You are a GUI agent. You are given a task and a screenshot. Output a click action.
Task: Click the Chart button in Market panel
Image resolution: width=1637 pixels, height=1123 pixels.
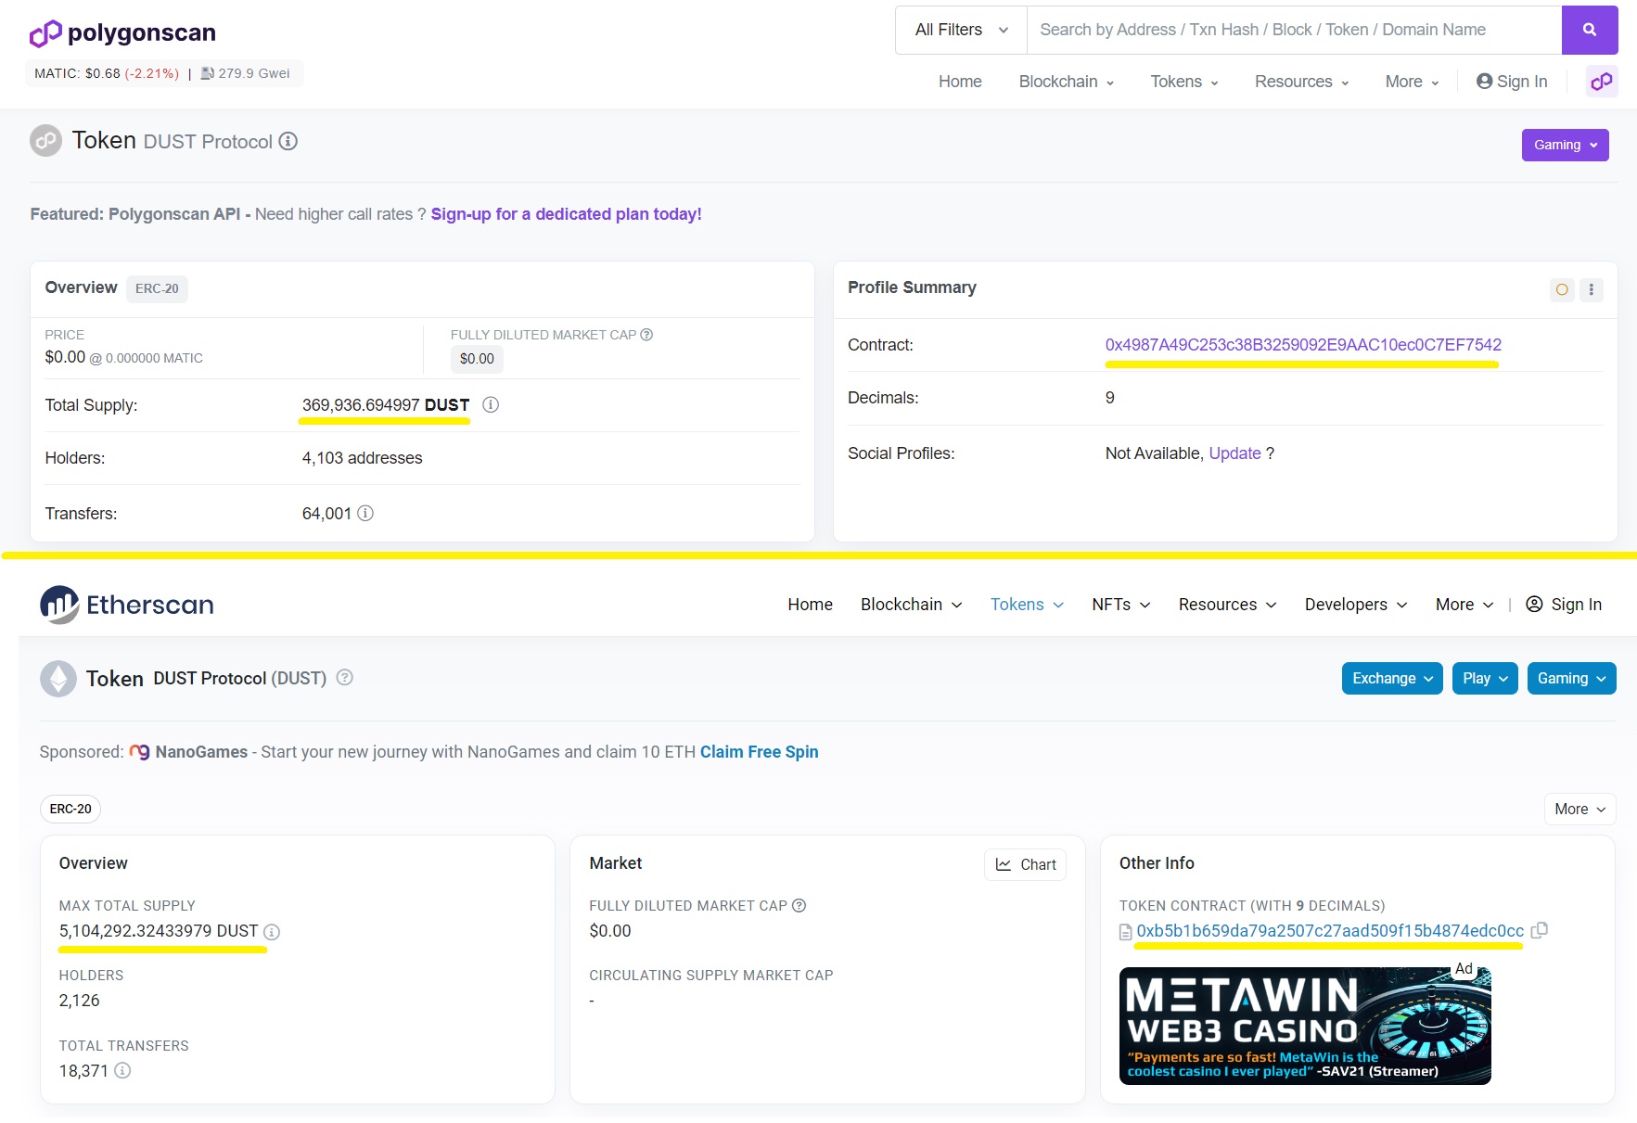click(1025, 864)
